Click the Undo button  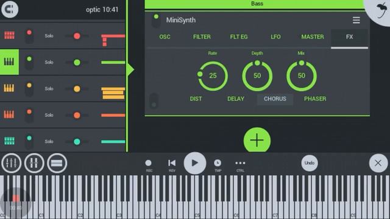pos(310,163)
